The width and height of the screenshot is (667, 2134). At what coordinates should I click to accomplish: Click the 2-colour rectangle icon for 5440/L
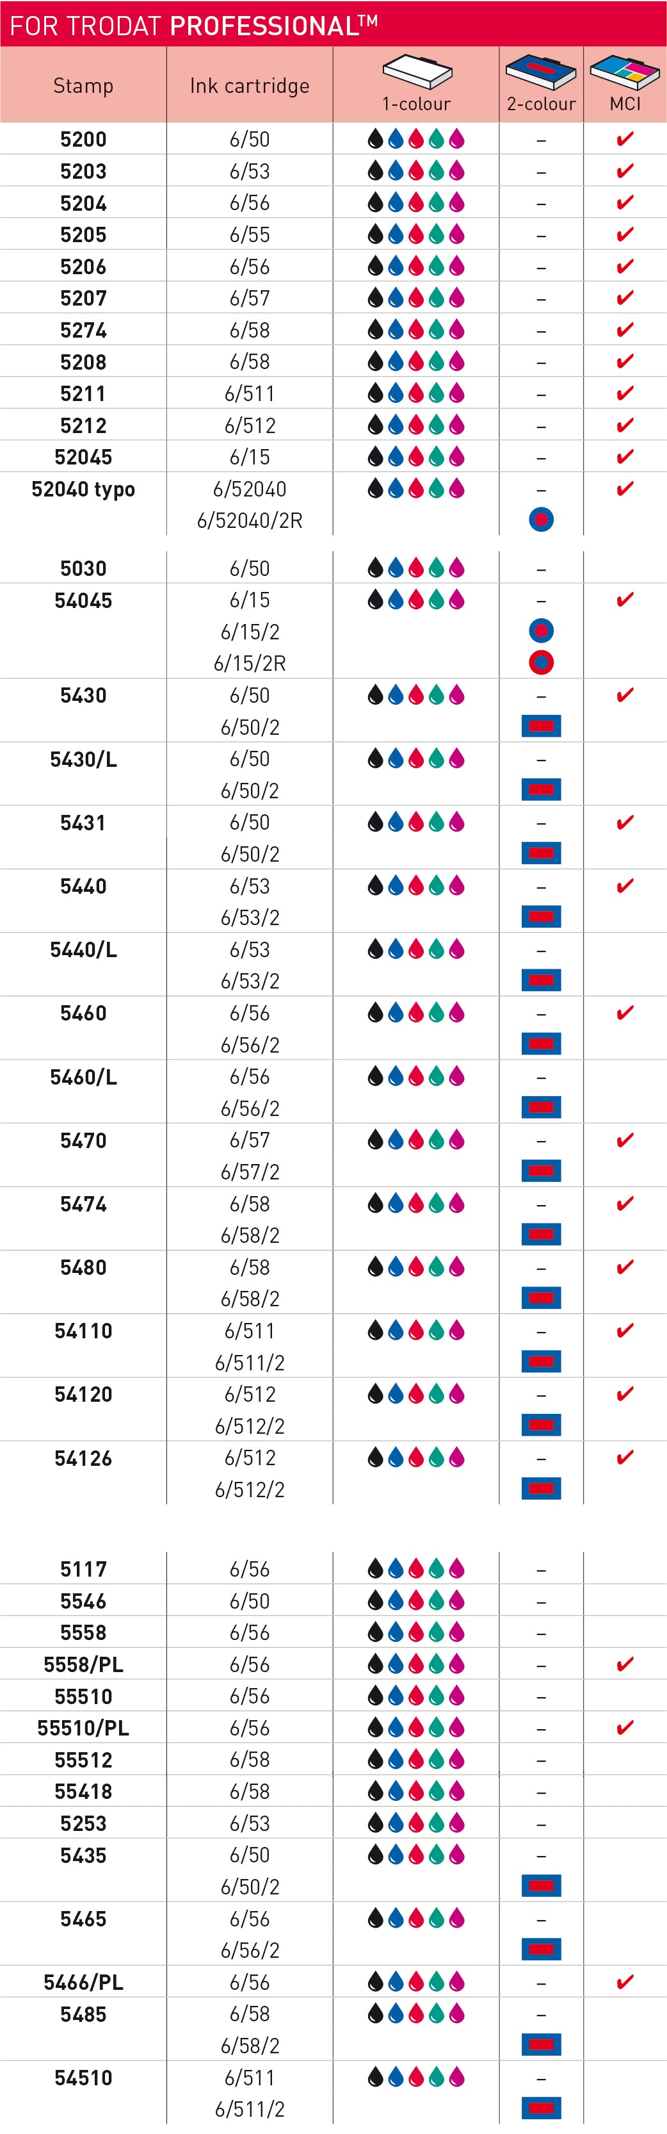click(541, 980)
